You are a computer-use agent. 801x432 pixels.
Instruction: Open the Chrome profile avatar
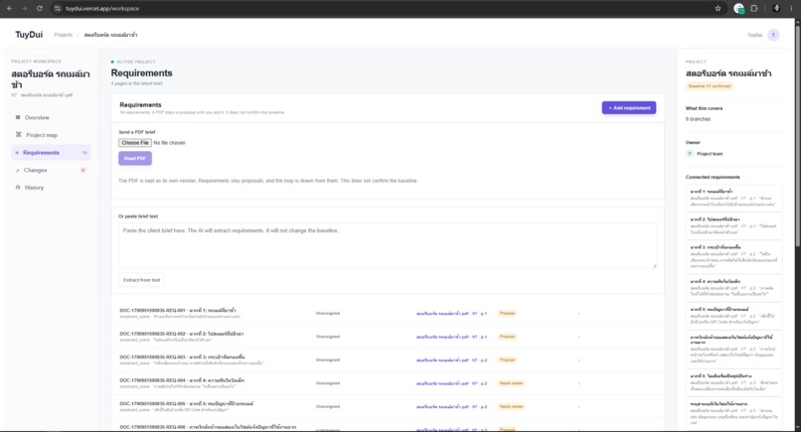776,8
